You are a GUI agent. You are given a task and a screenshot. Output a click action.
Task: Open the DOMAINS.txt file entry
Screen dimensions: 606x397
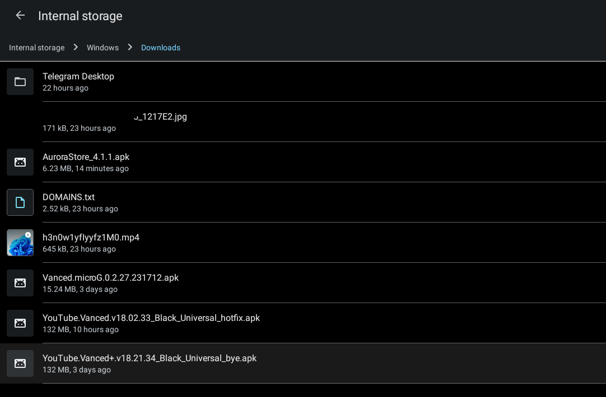68,197
